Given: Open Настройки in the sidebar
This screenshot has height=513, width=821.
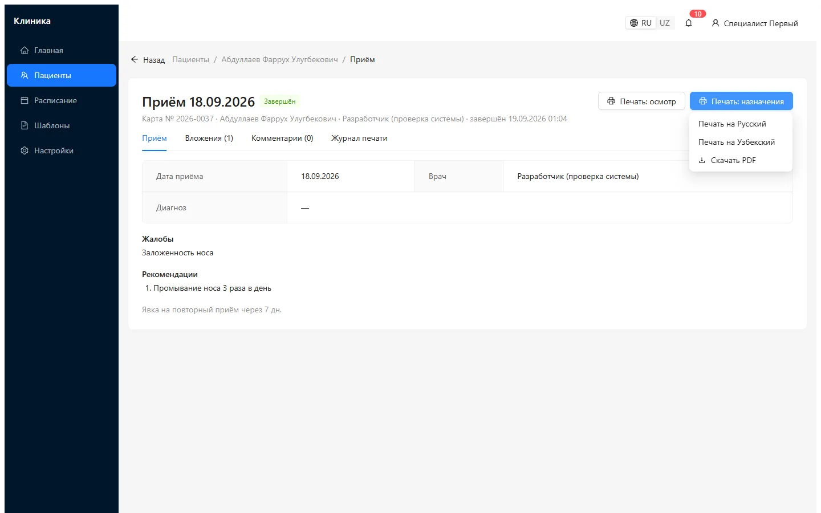Looking at the screenshot, I should [x=62, y=150].
